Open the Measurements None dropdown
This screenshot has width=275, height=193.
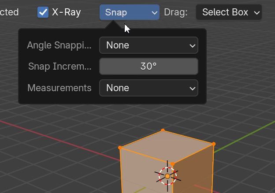click(149, 88)
